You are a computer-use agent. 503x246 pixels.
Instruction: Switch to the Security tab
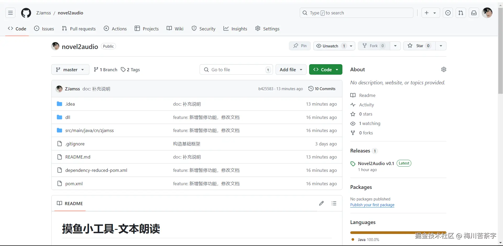coord(204,29)
